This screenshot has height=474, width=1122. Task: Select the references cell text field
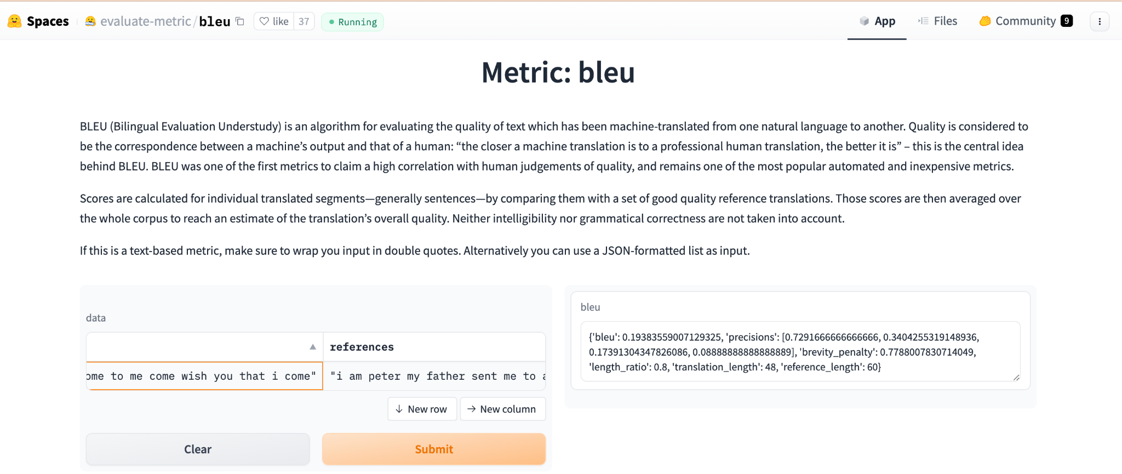(434, 376)
